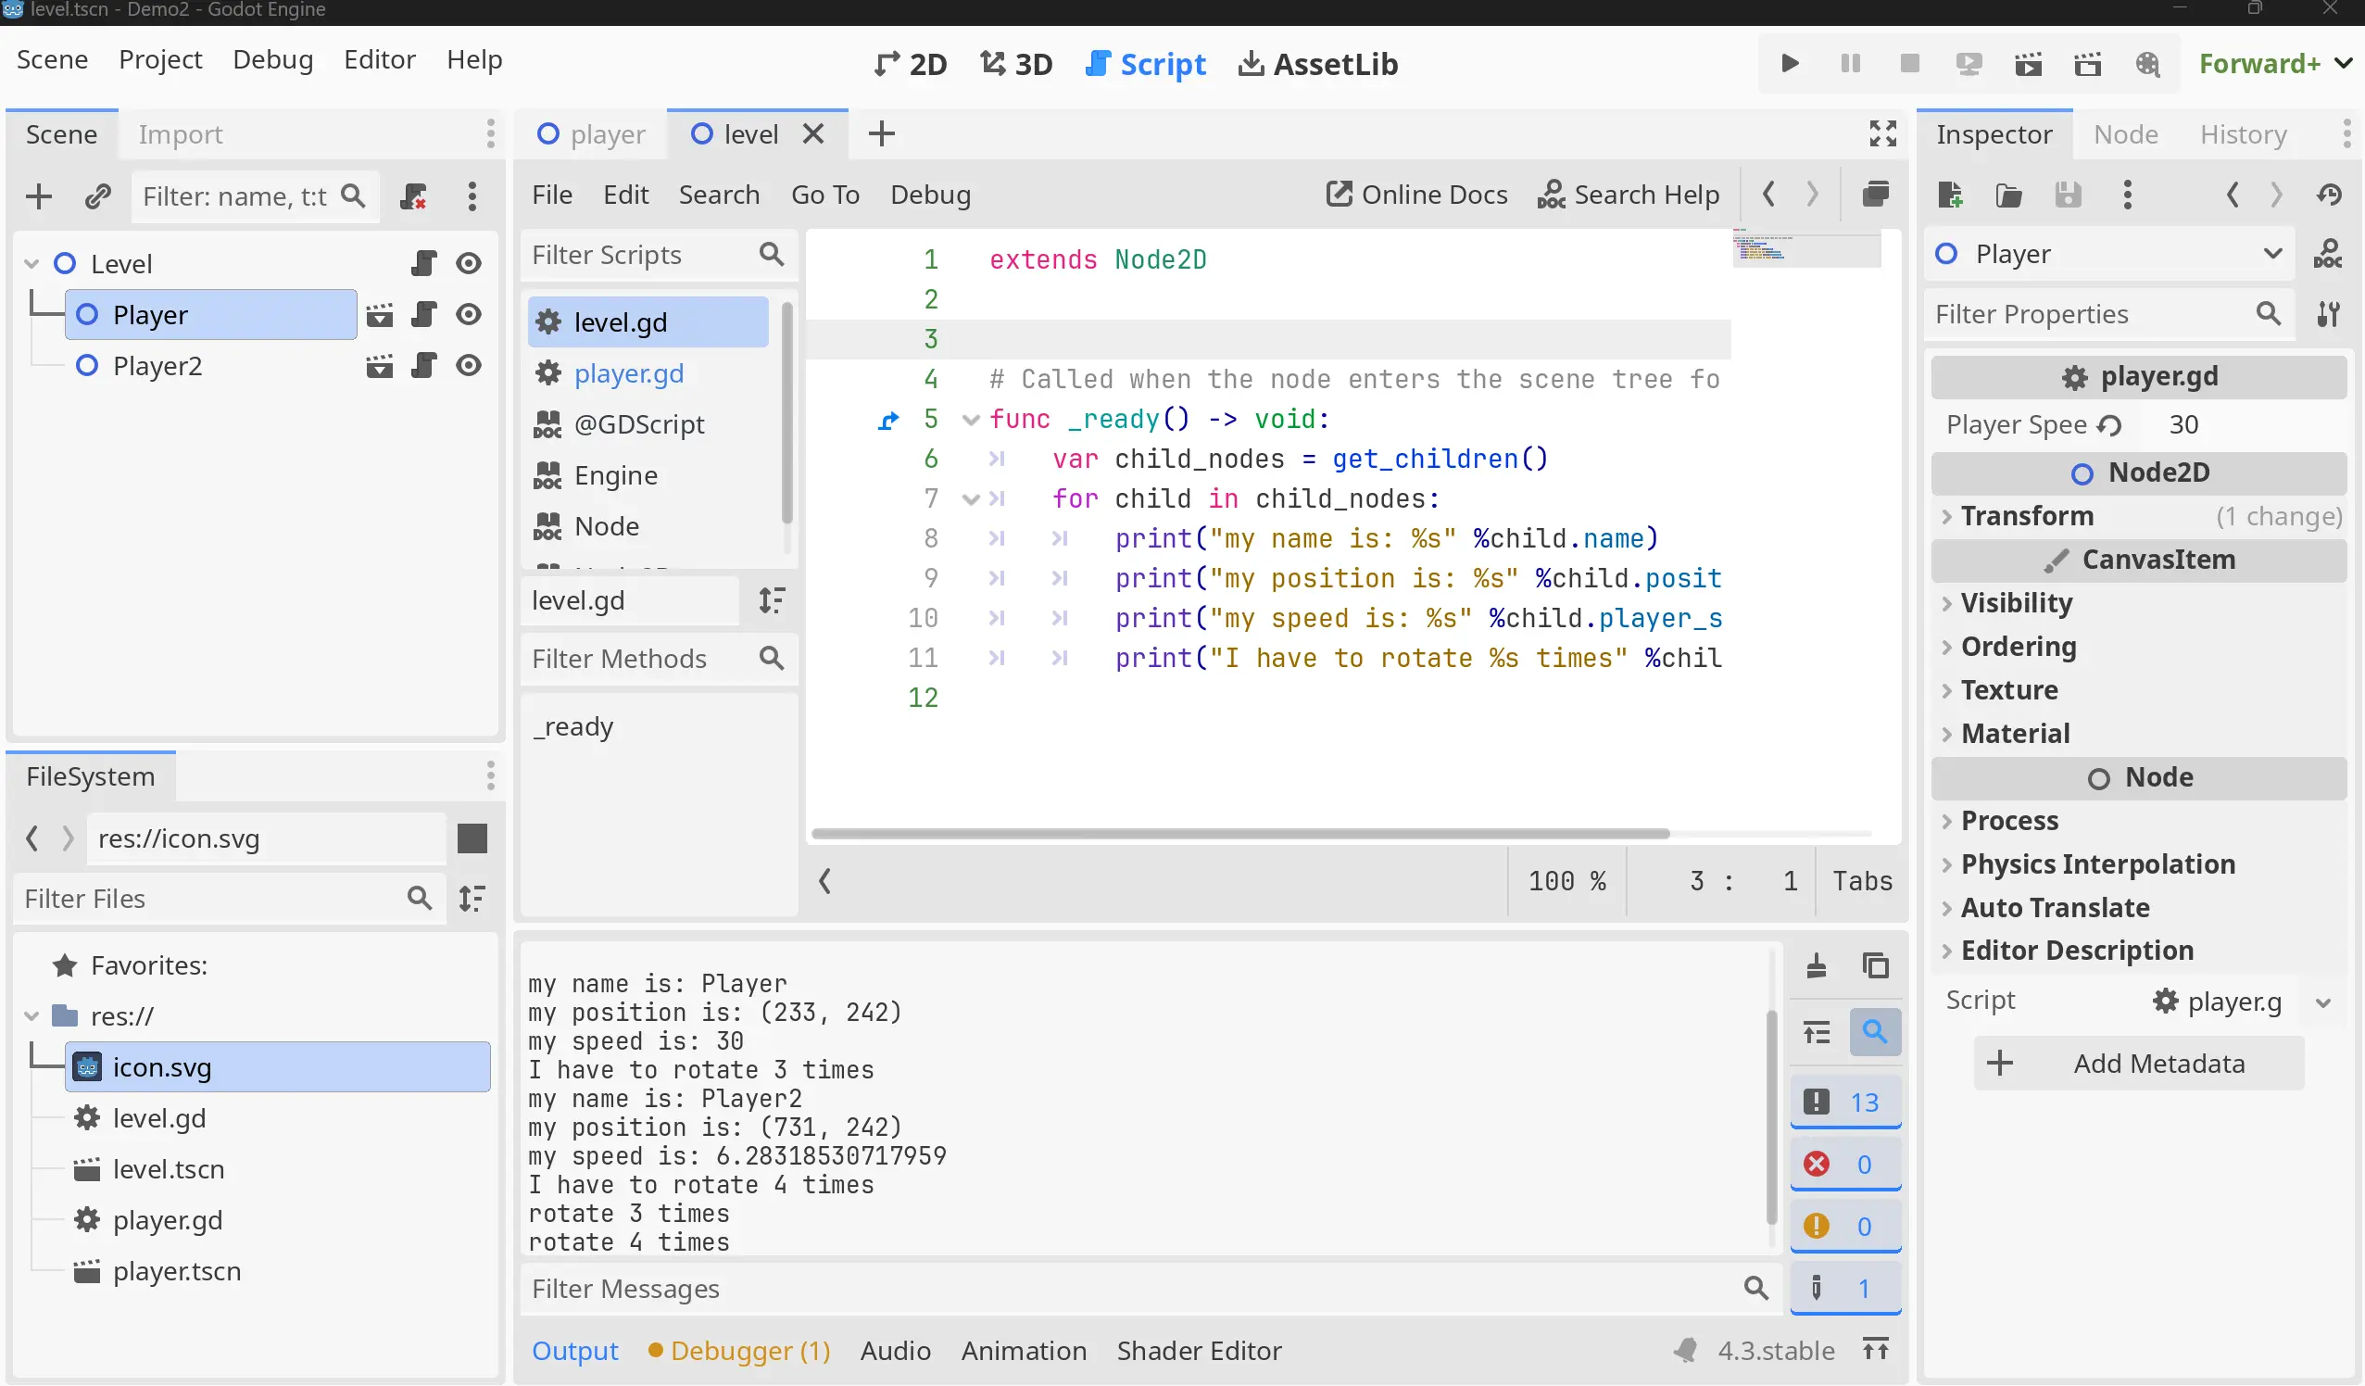Open the Player node selector dropdown

[x=2108, y=254]
